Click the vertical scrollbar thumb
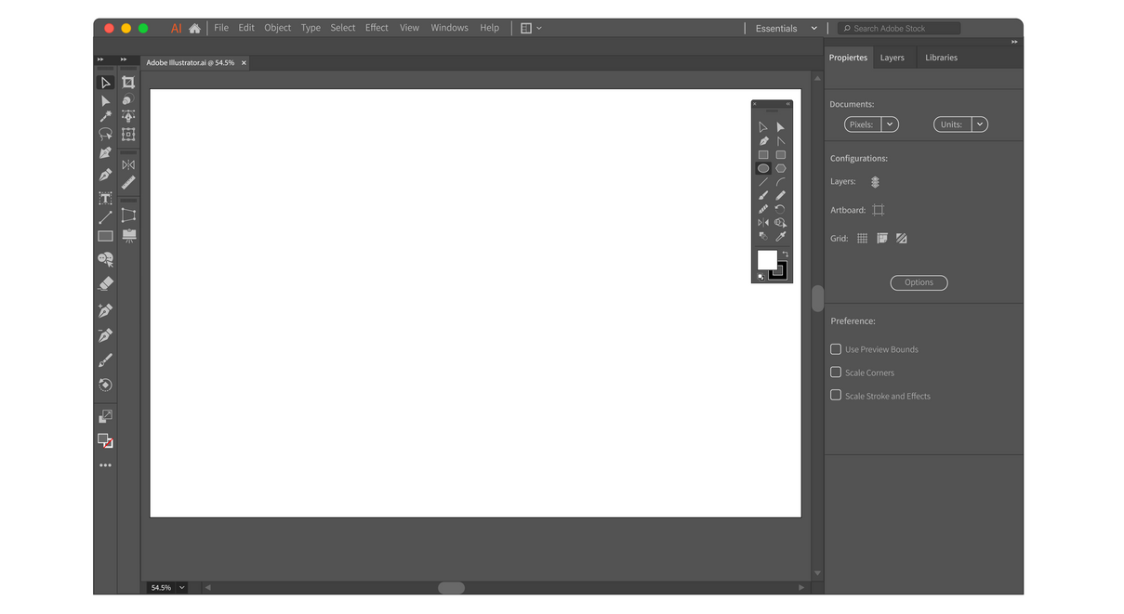The height and width of the screenshot is (614, 1124). [817, 298]
